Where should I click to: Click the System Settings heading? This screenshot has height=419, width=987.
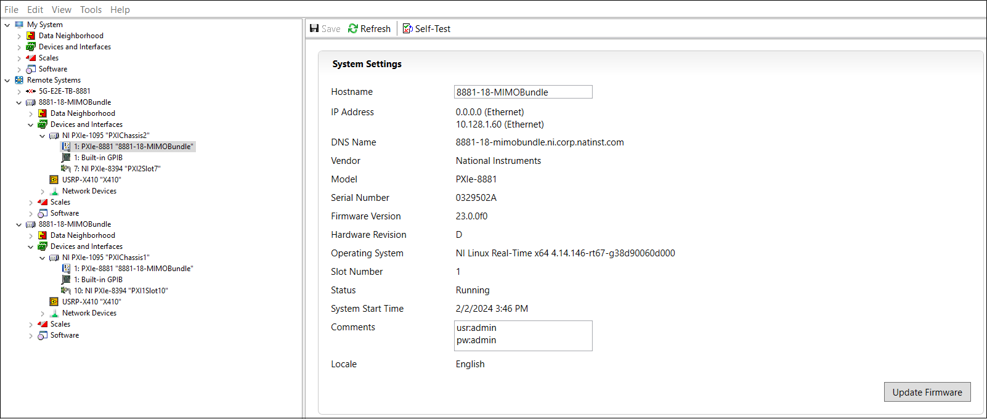(x=367, y=64)
